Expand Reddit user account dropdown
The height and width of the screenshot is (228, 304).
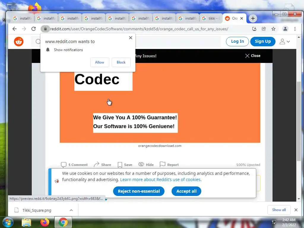click(284, 42)
